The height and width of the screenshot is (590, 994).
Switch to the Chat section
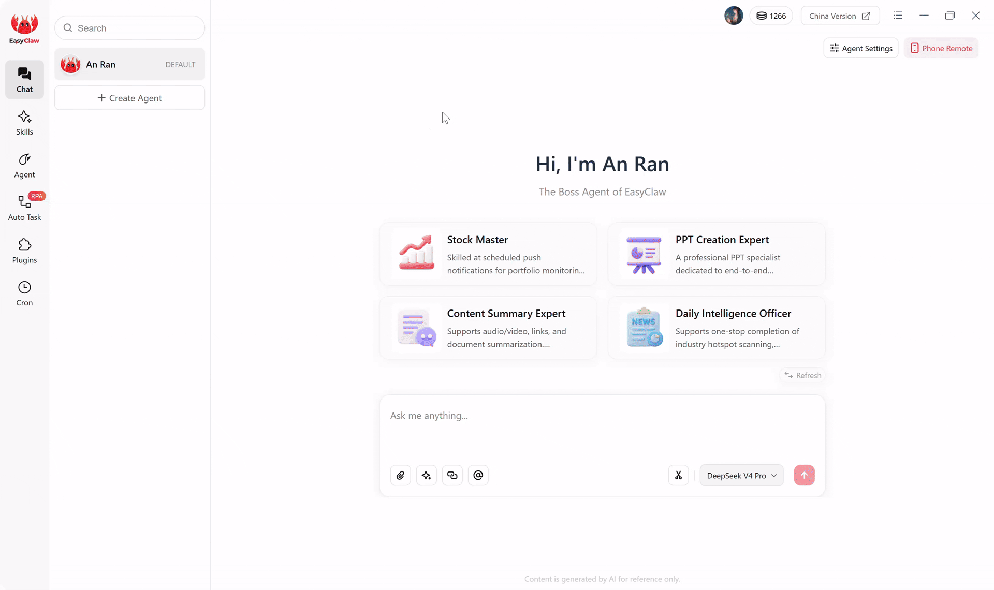click(24, 80)
